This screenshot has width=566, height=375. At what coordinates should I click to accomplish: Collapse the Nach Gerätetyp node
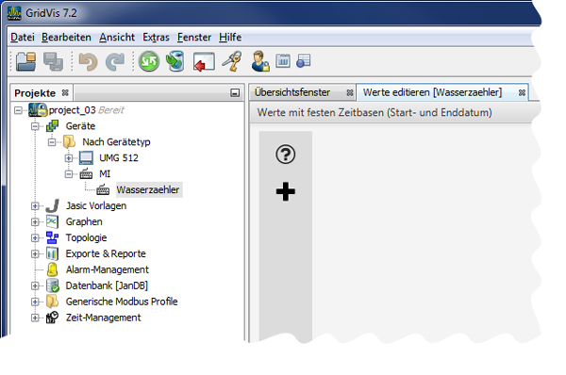coord(52,142)
